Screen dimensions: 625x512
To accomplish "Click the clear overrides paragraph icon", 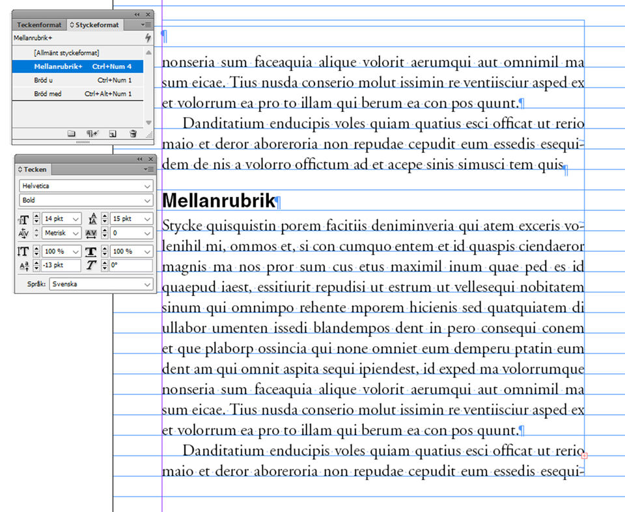I will click(x=92, y=133).
